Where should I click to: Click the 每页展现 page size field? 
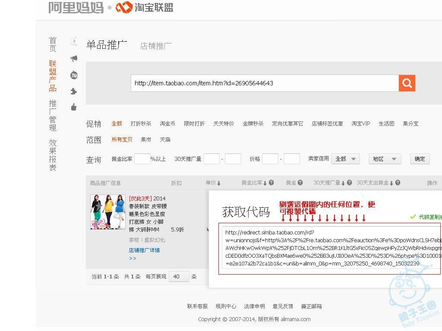point(179,276)
